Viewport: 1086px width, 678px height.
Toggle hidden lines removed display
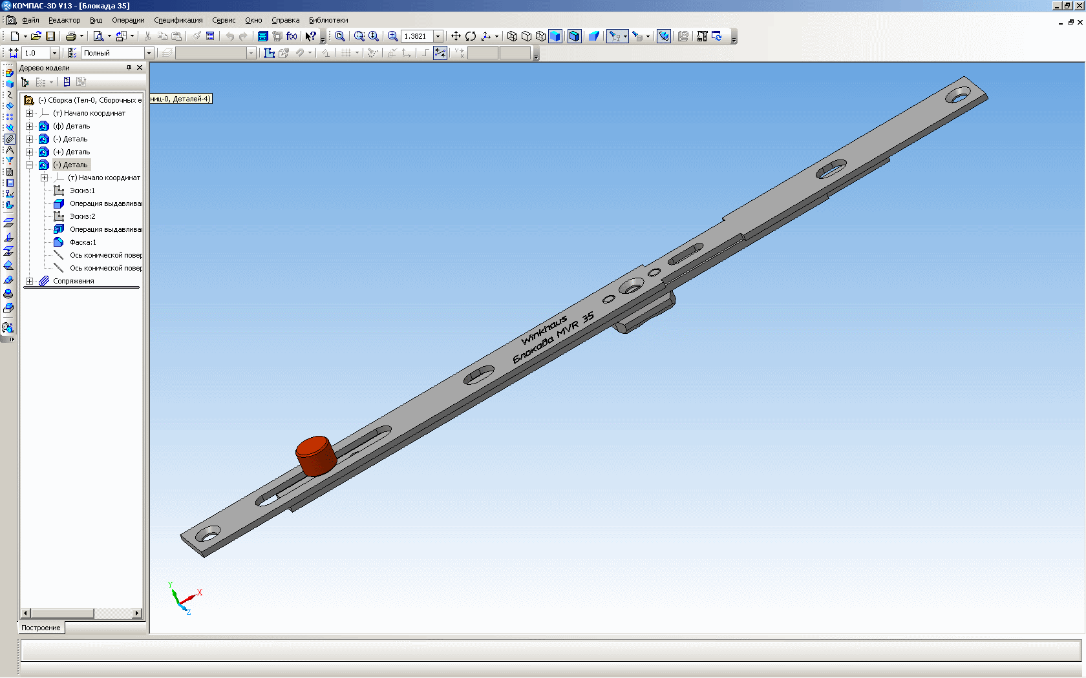point(526,36)
